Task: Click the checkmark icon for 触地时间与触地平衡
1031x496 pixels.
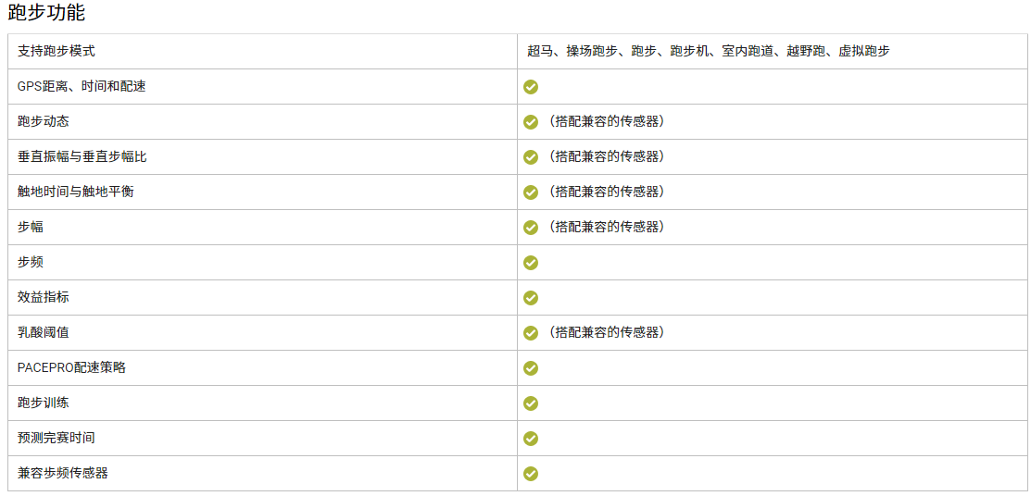Action: pyautogui.click(x=531, y=192)
